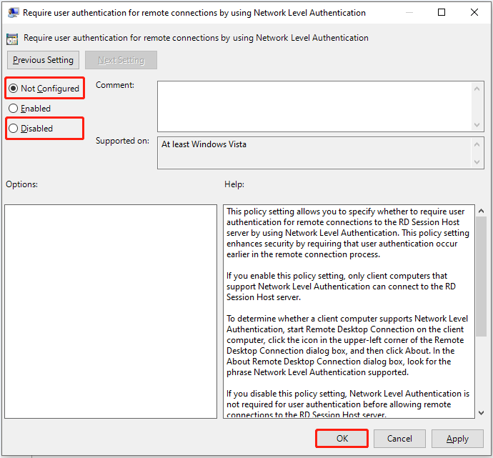The height and width of the screenshot is (458, 493).
Task: Click the policy window icon in title bar
Action: [13, 12]
